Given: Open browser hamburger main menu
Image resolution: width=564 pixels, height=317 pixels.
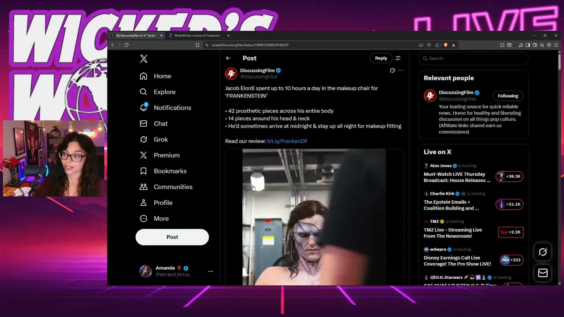Looking at the screenshot, I should tap(557, 45).
